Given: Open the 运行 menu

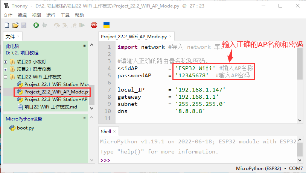Looking at the screenshot, I should (x=50, y=15).
